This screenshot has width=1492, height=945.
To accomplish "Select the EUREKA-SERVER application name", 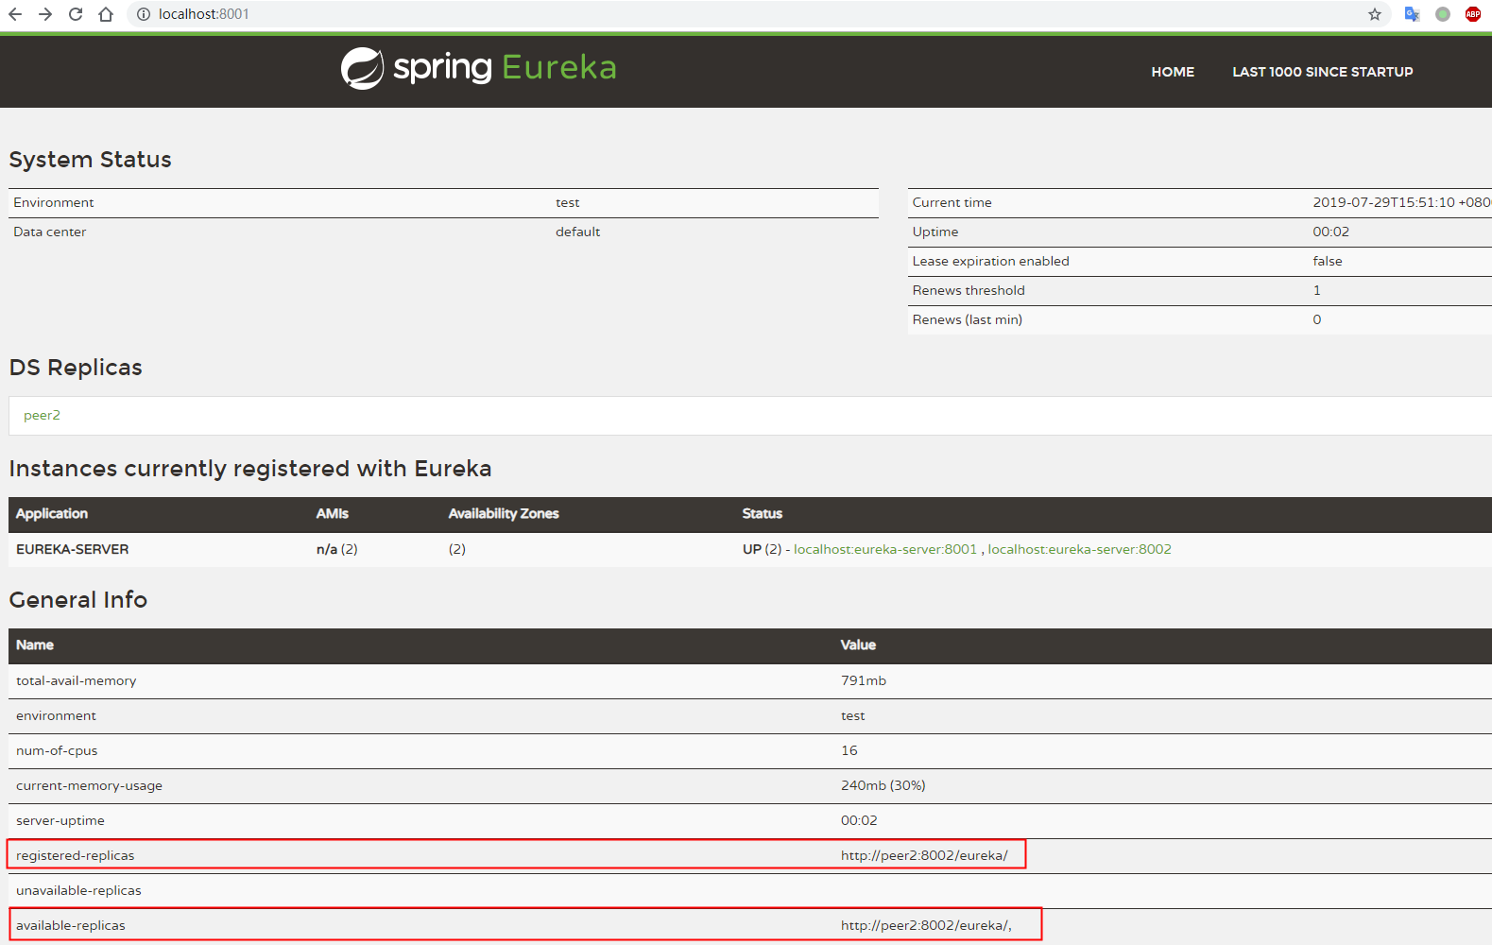I will [73, 549].
